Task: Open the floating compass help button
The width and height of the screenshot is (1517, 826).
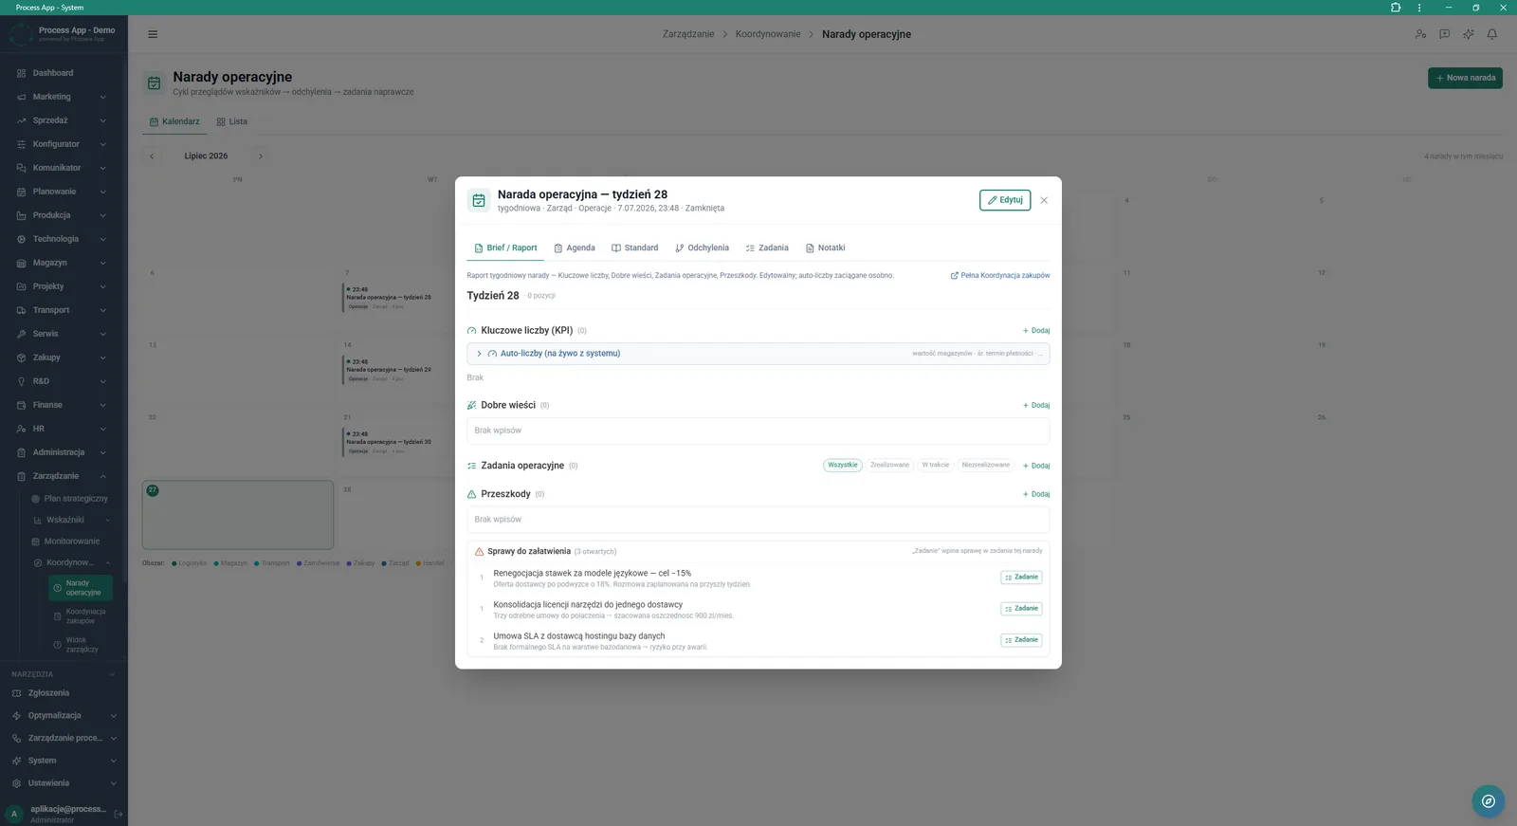Action: coord(1489,801)
